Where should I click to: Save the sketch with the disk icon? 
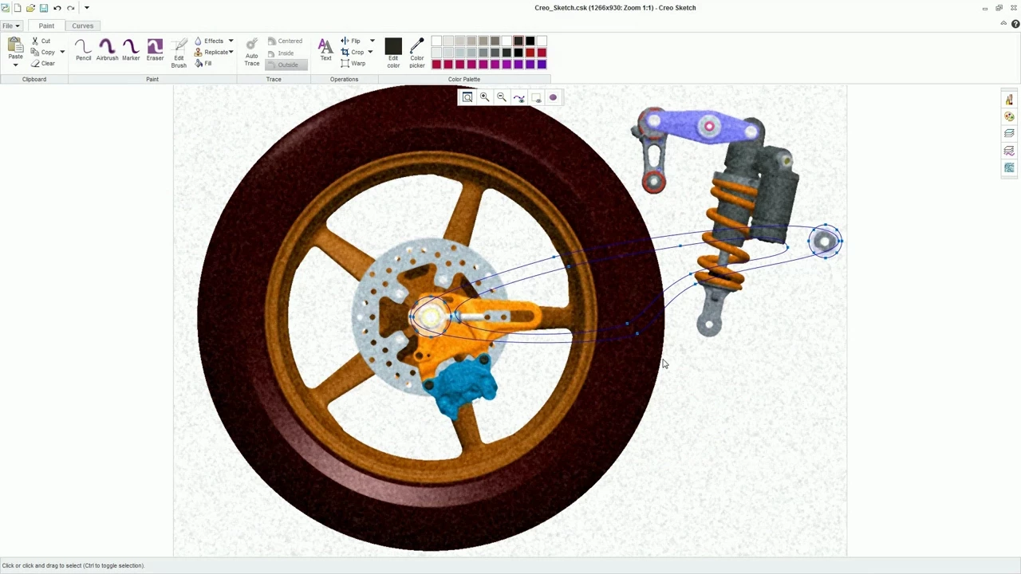44,8
